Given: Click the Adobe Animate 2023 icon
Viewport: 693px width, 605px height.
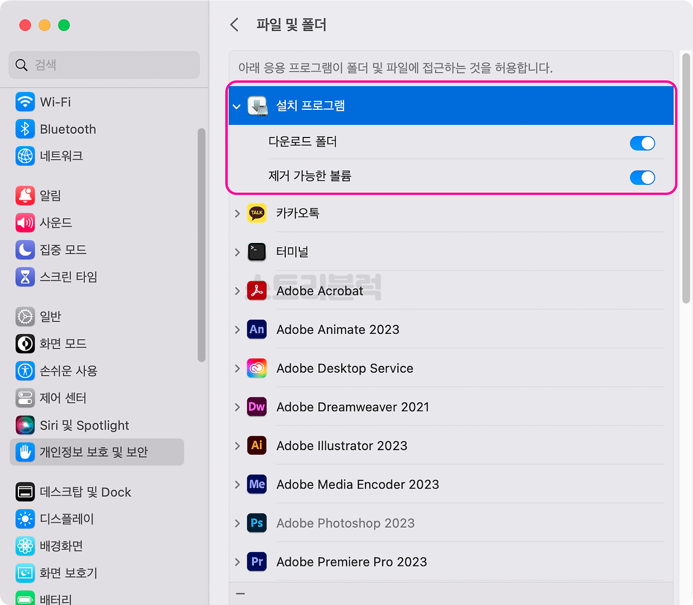Looking at the screenshot, I should coord(257,330).
